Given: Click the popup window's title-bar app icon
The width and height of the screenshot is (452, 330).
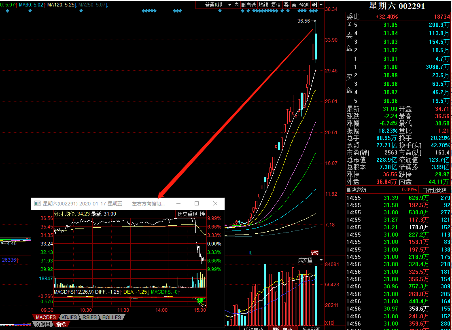Looking at the screenshot, I should point(37,203).
